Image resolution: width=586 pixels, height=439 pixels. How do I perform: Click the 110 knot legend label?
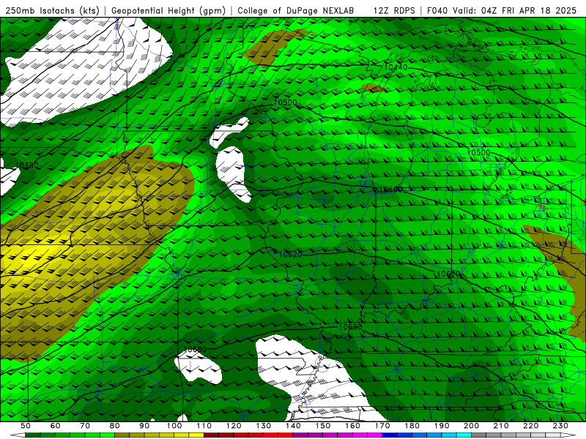tap(204, 426)
